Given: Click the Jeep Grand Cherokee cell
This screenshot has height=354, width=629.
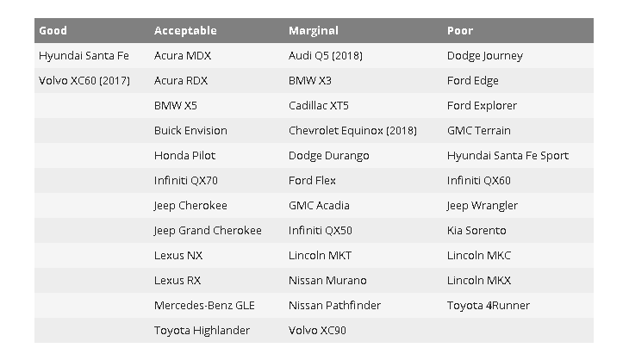Looking at the screenshot, I should [208, 231].
